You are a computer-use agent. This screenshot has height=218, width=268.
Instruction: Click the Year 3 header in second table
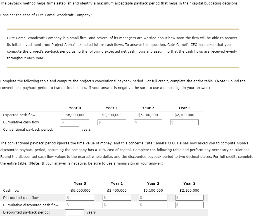(x=189, y=183)
